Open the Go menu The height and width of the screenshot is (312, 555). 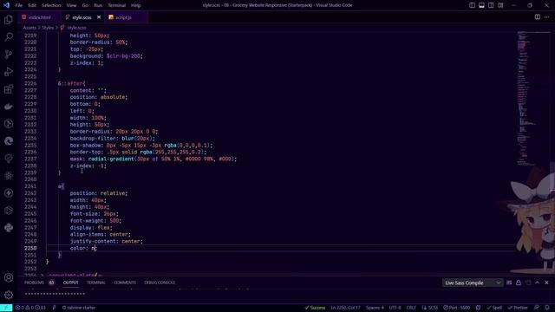85,5
